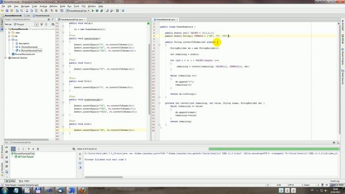Open the Project view type dropdown

coord(36,24)
